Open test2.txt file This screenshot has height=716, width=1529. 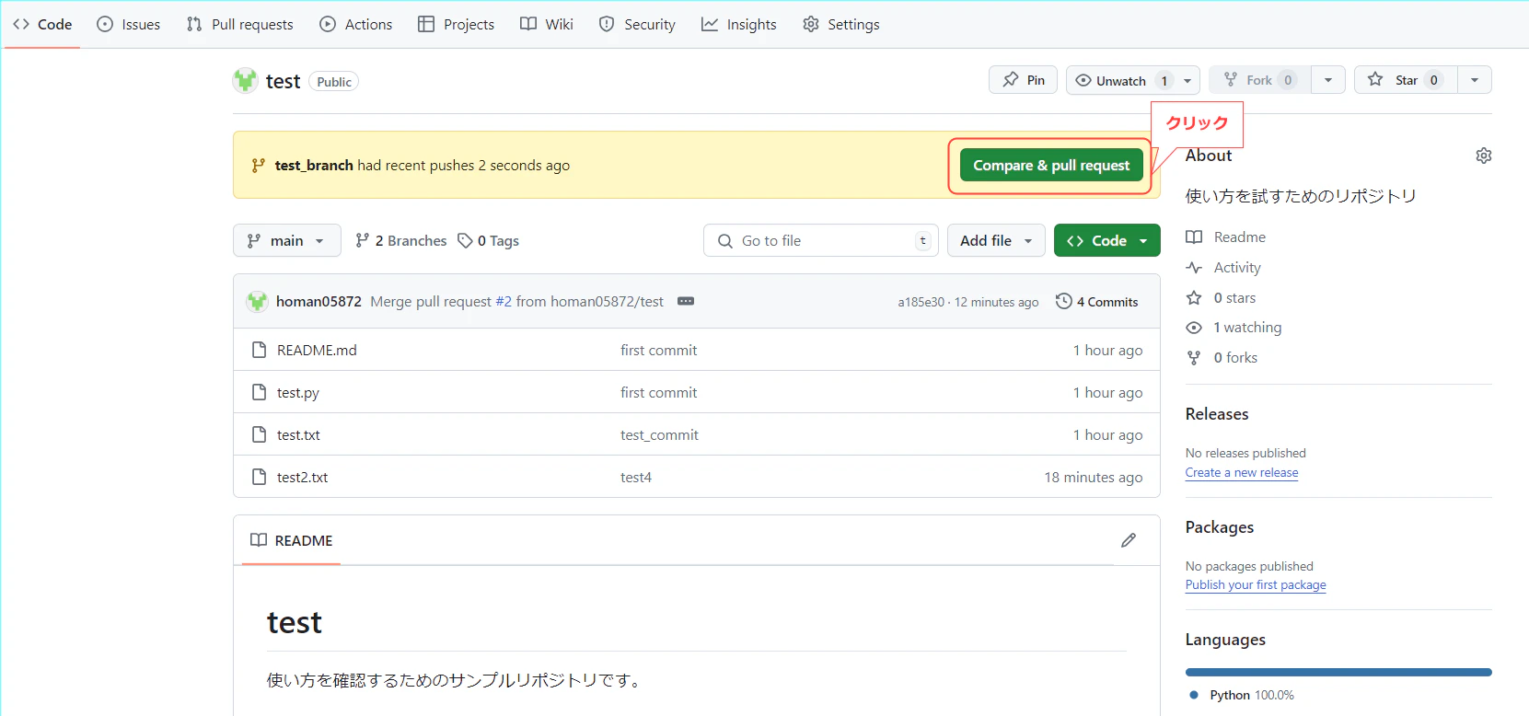(302, 477)
